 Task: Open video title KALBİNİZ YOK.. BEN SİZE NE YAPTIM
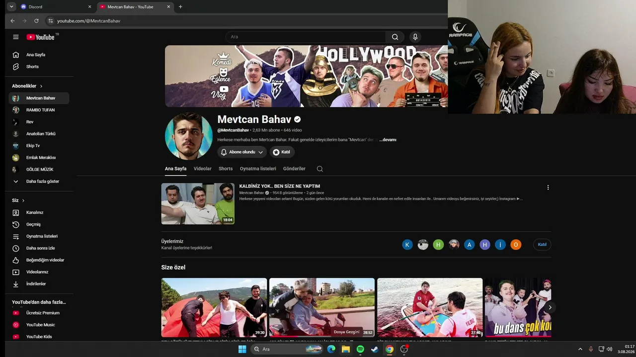pos(280,186)
